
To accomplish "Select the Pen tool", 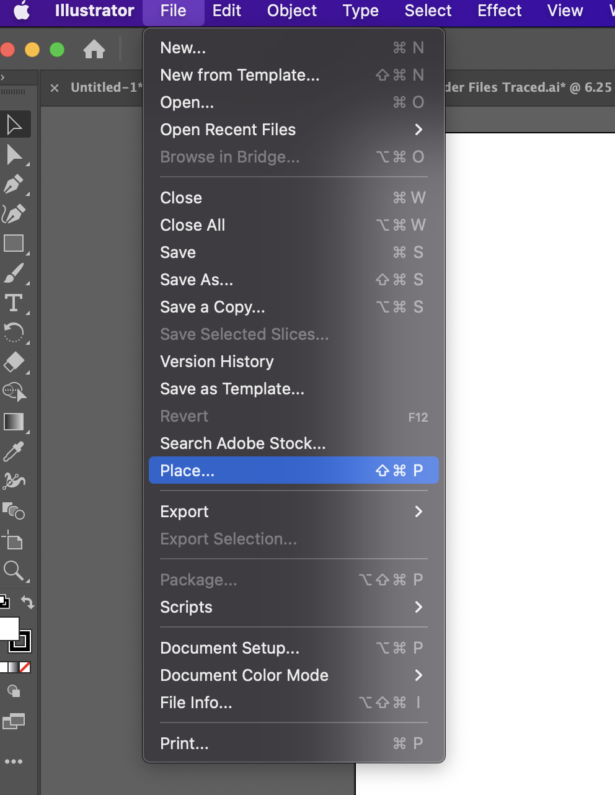I will [14, 184].
